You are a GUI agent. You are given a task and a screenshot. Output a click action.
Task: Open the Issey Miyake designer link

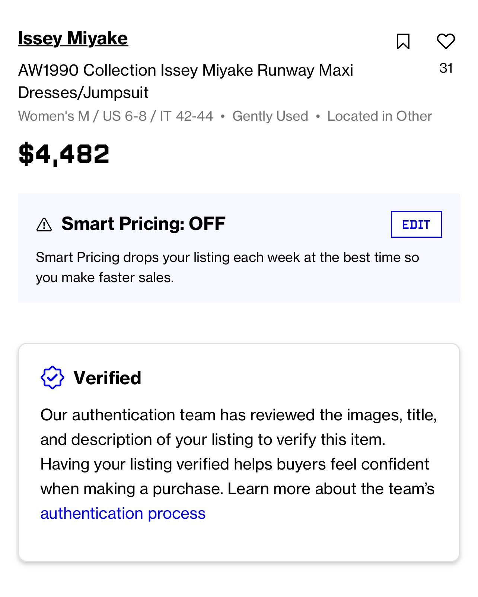click(x=73, y=38)
